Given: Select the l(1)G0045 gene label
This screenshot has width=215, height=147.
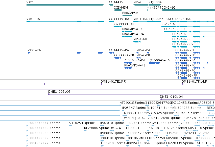Looking at the screenshot, I should coord(156,2).
